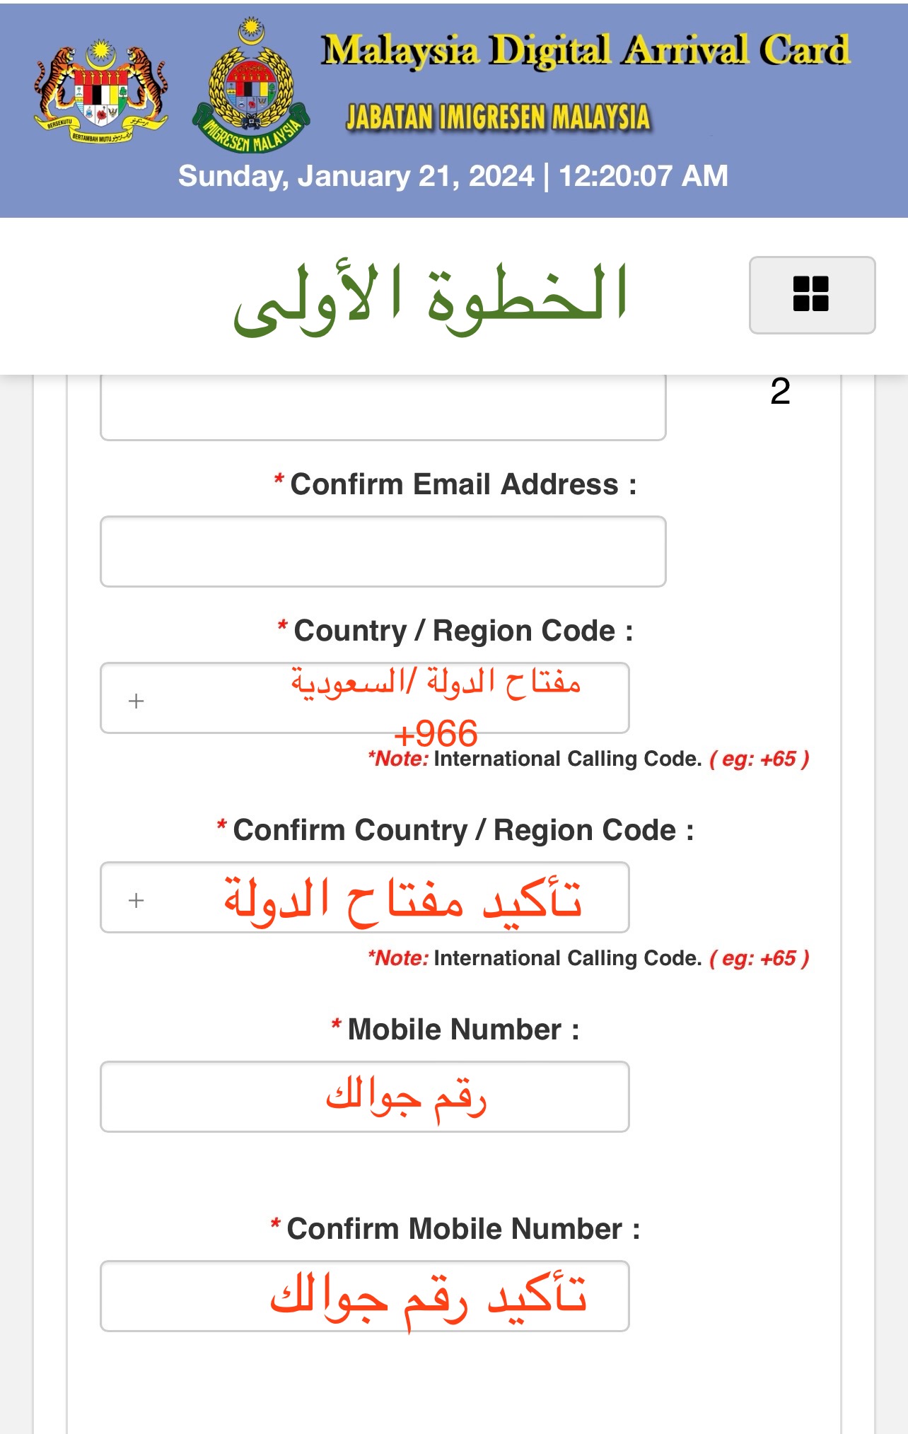Click the Malaysia coat of arms logo
The image size is (908, 1434).
(x=101, y=91)
